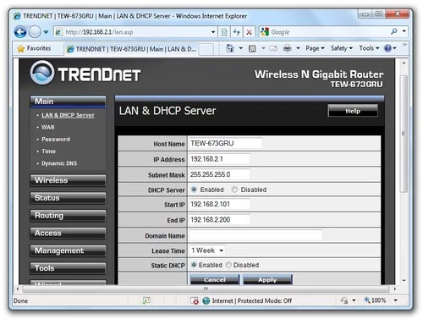The height and width of the screenshot is (319, 423).
Task: Set Static DHCP to Disabled
Action: (x=228, y=265)
